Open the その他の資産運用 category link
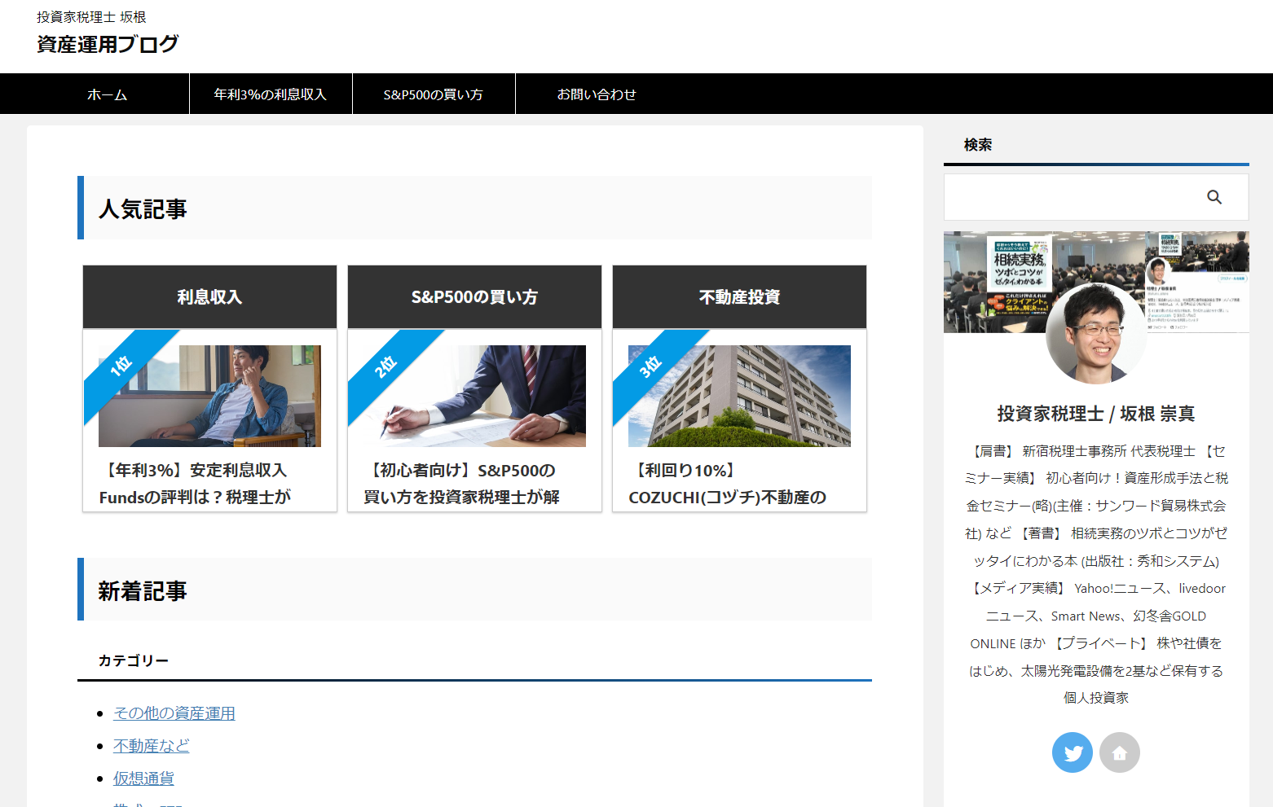Image resolution: width=1273 pixels, height=807 pixels. [174, 713]
